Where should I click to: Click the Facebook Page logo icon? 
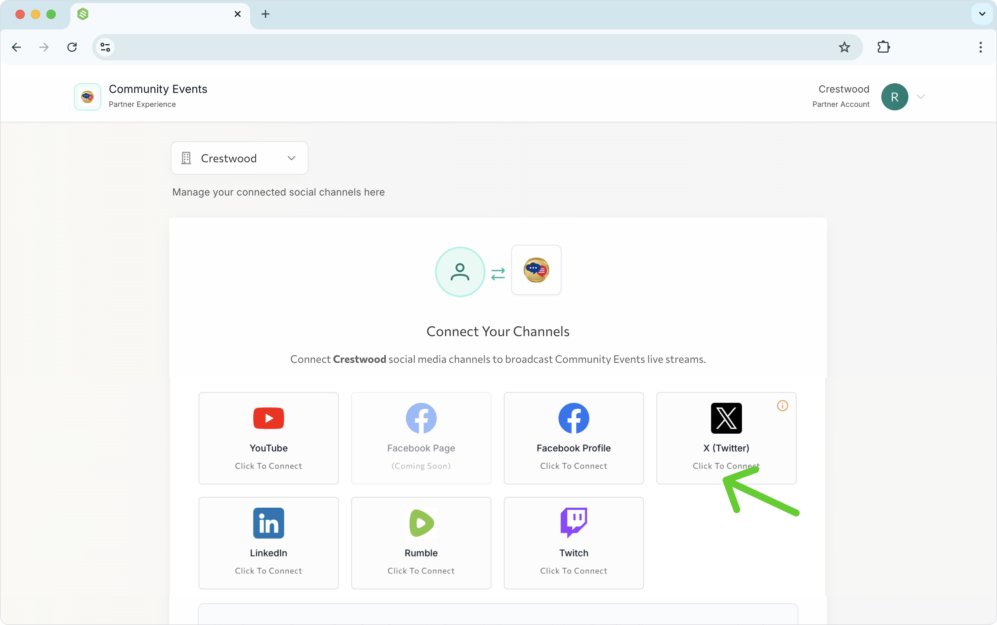(421, 418)
